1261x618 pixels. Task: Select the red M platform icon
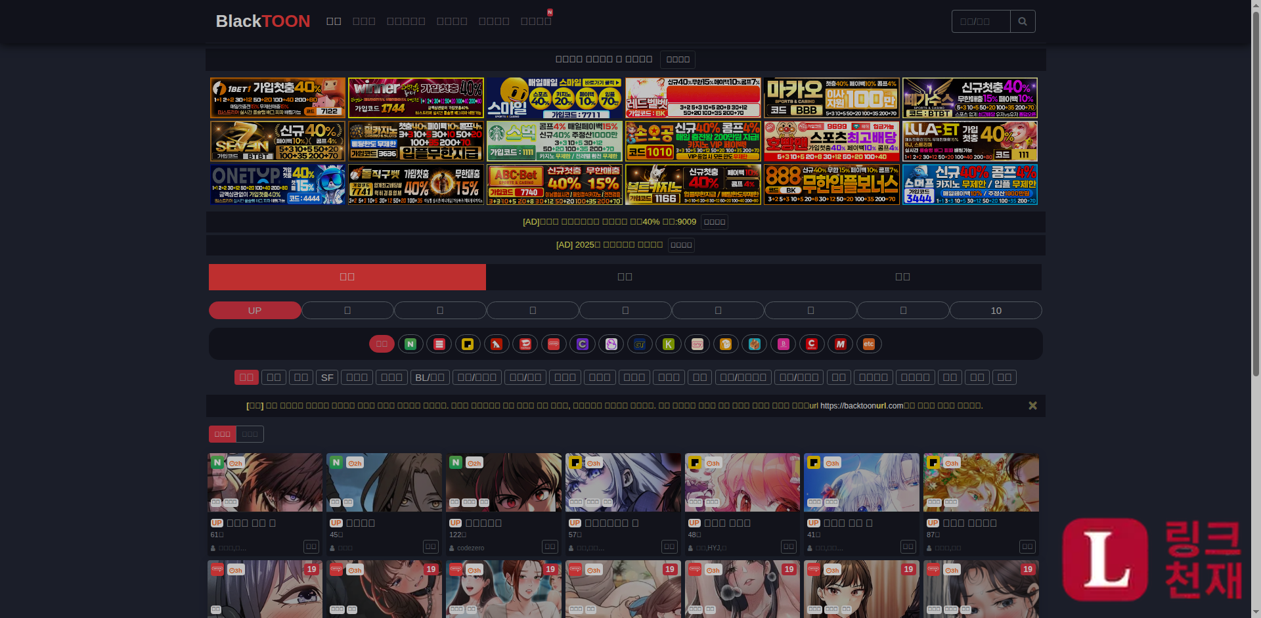point(841,344)
